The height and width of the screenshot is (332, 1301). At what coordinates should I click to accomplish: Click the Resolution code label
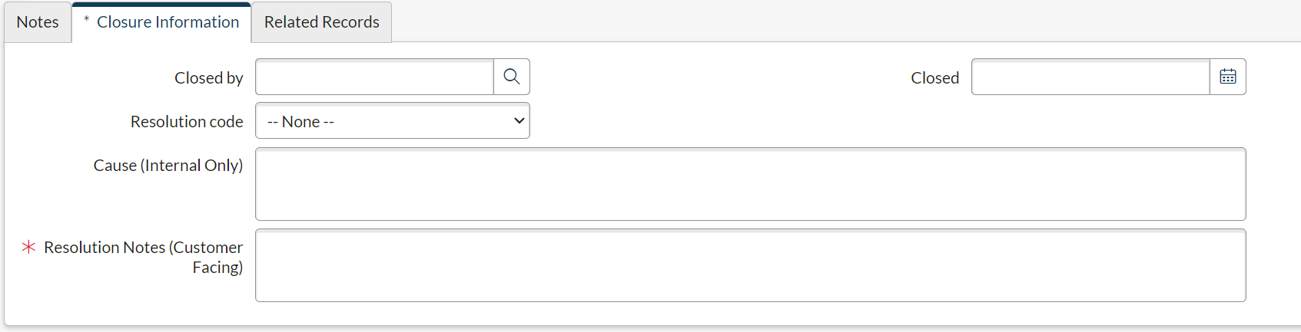pyautogui.click(x=187, y=121)
